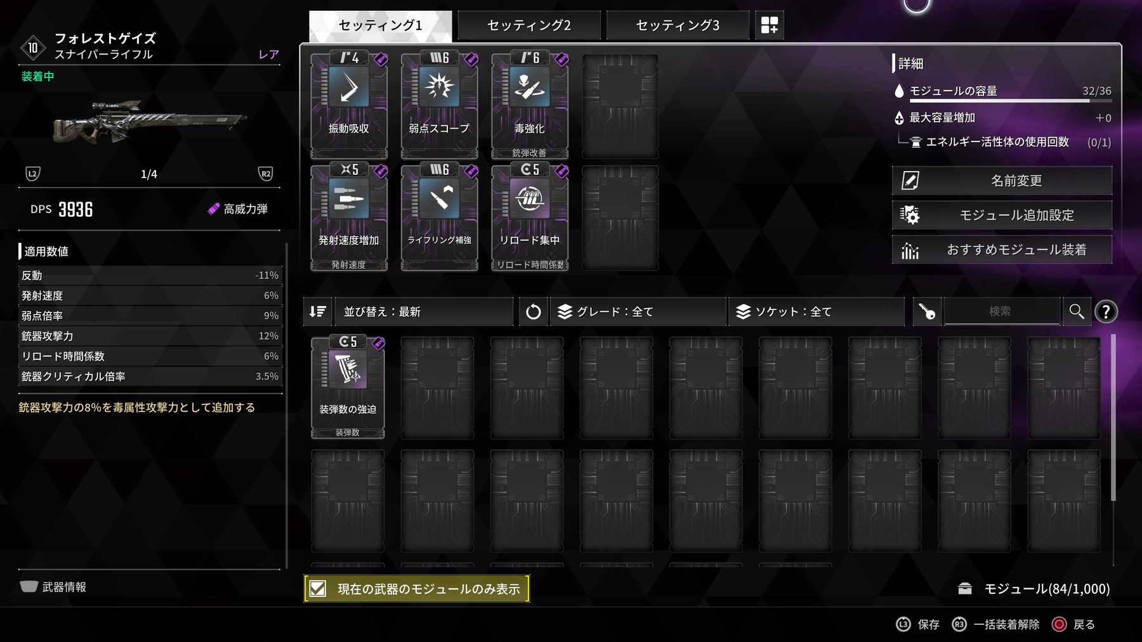
Task: Click the おすすめモジュール装着 button
Action: point(1002,250)
